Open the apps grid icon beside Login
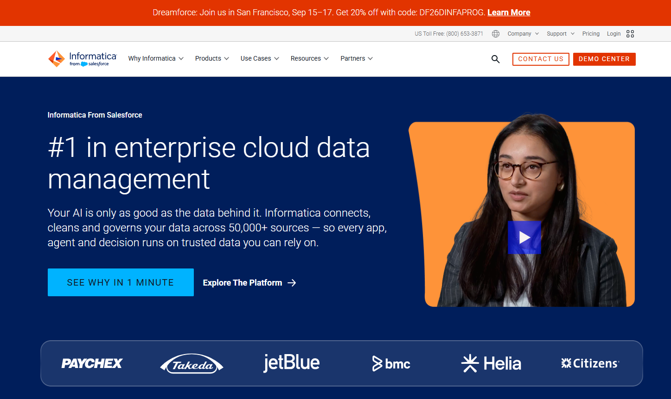Screen dimensions: 671x399 point(630,34)
